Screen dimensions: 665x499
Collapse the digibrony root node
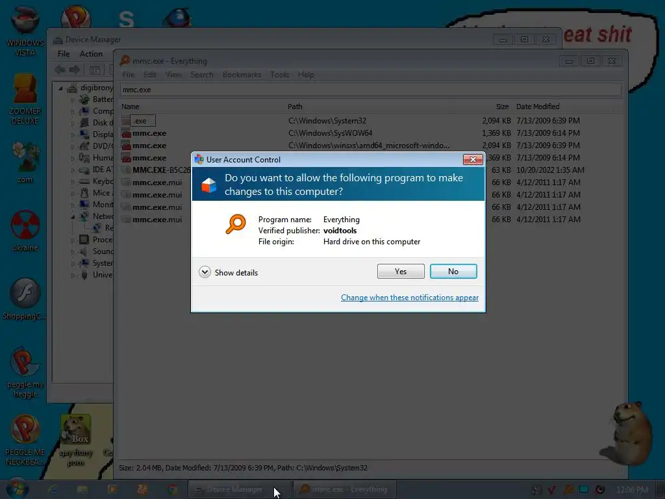point(60,88)
